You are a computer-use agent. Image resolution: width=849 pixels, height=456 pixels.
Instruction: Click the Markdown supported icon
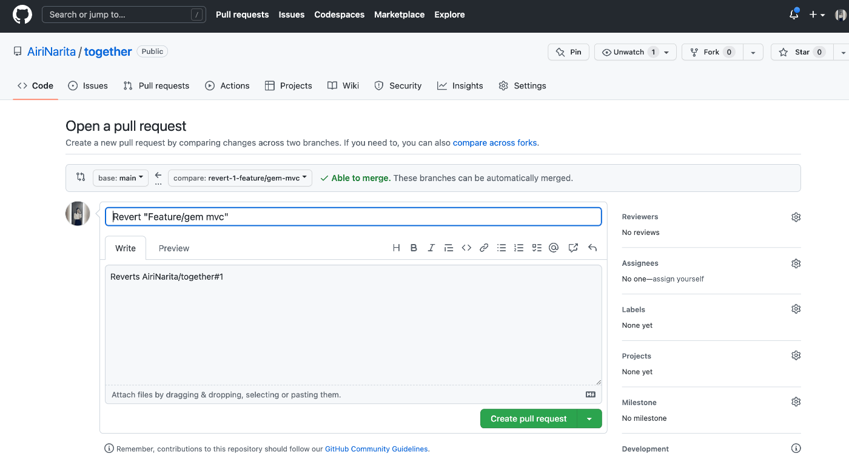click(591, 394)
